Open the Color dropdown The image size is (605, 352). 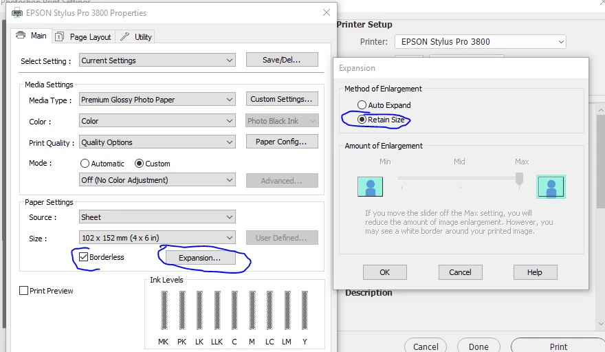tap(157, 121)
